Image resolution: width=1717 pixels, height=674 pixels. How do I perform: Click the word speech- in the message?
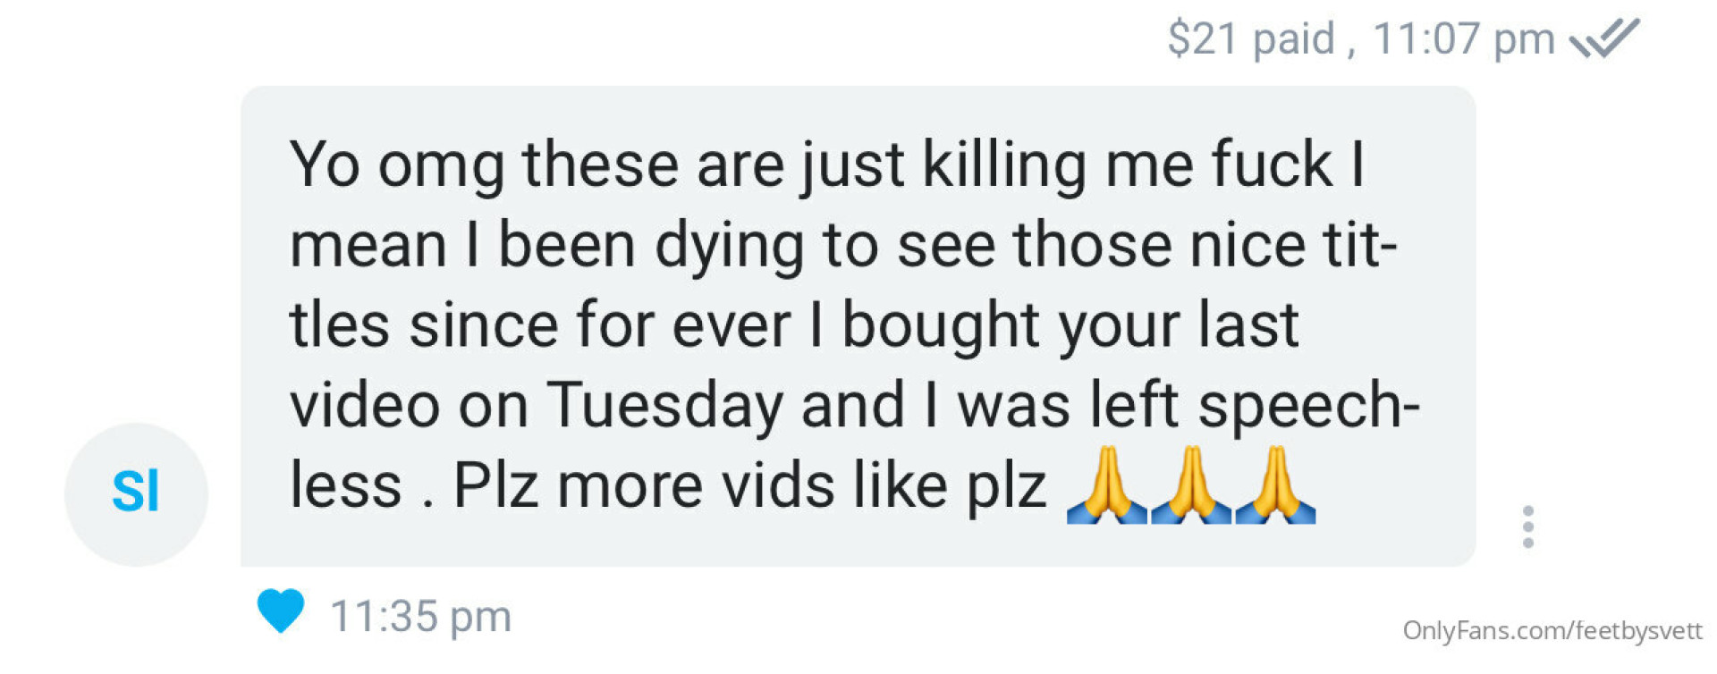pyautogui.click(x=1308, y=407)
